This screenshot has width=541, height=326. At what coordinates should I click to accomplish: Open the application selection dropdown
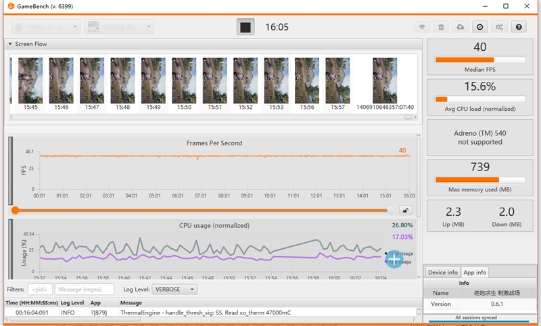(x=118, y=27)
